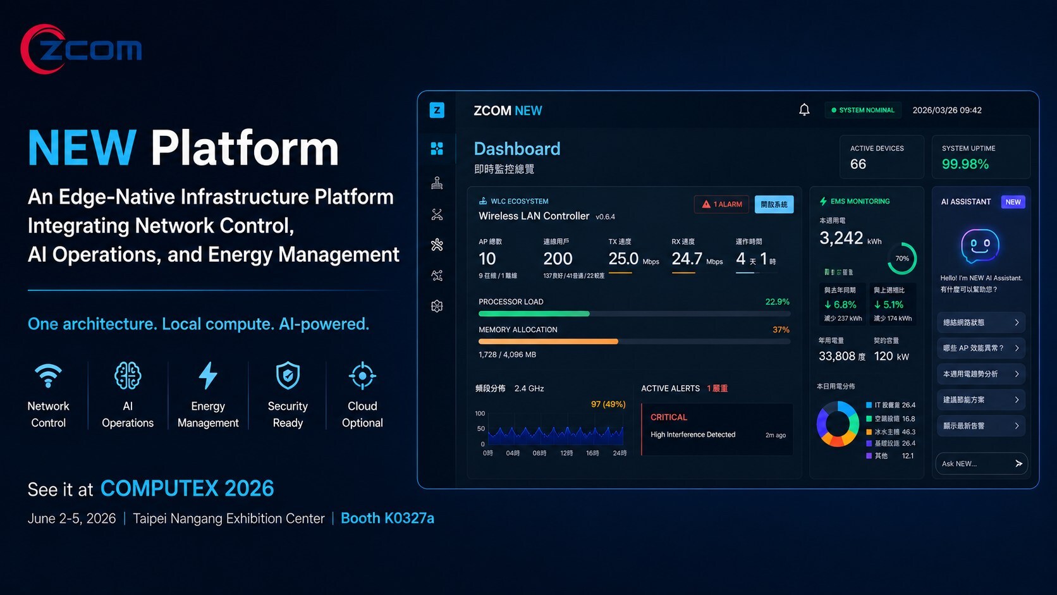The height and width of the screenshot is (595, 1057).
Task: Click the Processor Load progress bar
Action: [x=634, y=314]
